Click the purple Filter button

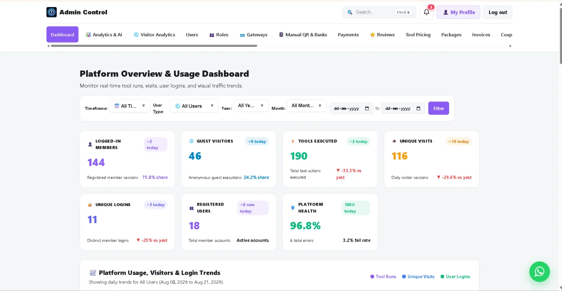pos(439,108)
